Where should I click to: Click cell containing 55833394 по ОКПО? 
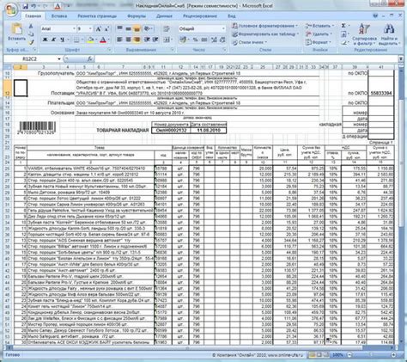[381, 94]
